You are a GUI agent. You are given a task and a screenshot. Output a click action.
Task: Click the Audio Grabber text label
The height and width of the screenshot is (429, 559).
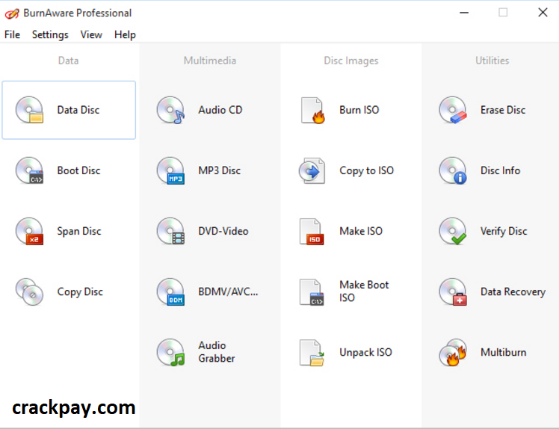tap(217, 351)
